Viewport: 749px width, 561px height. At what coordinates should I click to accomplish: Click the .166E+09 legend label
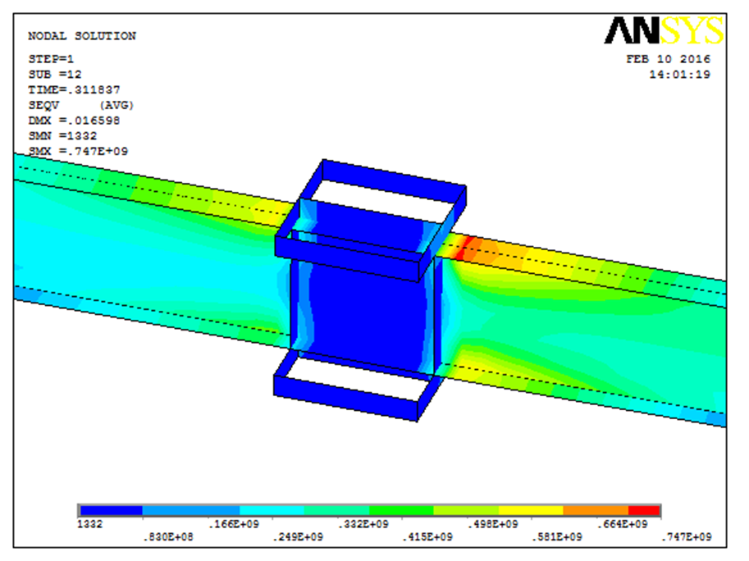234,524
